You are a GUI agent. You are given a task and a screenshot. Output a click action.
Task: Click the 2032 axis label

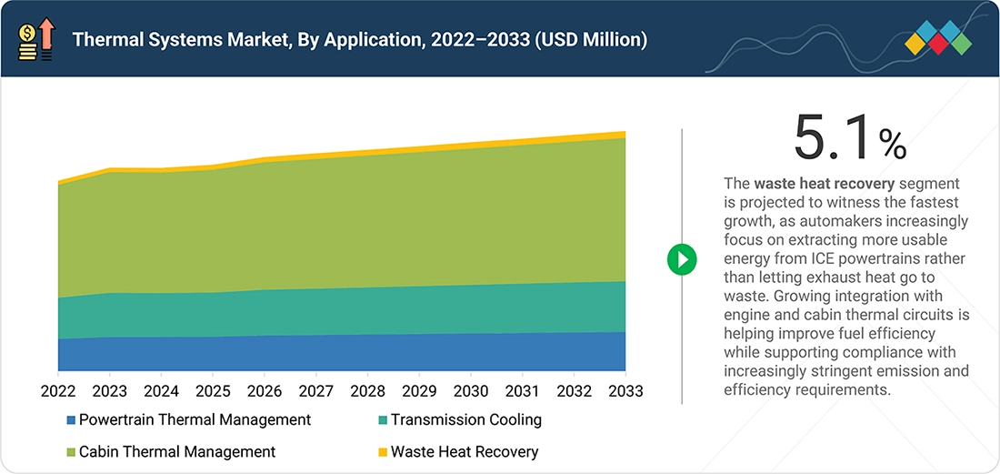574,390
